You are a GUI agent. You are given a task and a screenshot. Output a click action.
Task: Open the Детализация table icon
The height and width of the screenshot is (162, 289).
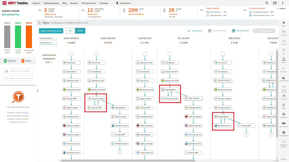click(284, 123)
